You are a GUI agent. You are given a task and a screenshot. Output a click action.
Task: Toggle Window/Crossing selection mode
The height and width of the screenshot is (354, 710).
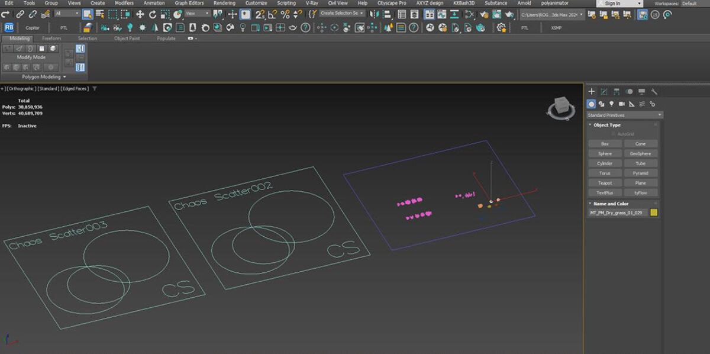click(x=125, y=14)
